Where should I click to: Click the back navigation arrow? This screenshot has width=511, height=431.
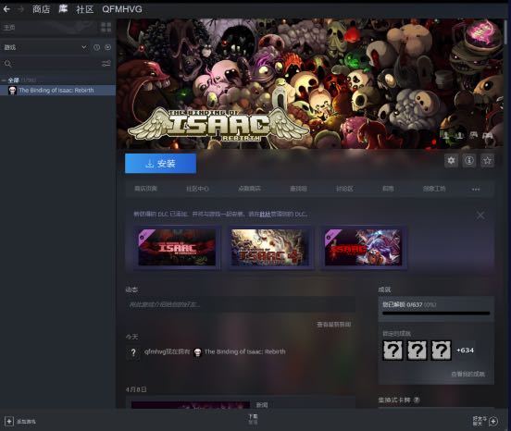point(6,9)
